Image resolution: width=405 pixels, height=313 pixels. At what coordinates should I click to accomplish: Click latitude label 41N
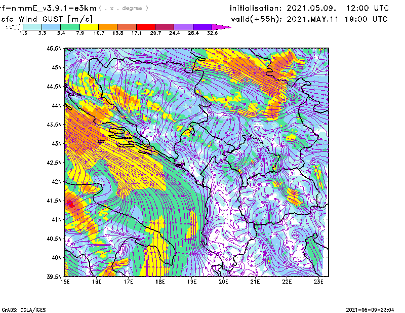coord(57,220)
